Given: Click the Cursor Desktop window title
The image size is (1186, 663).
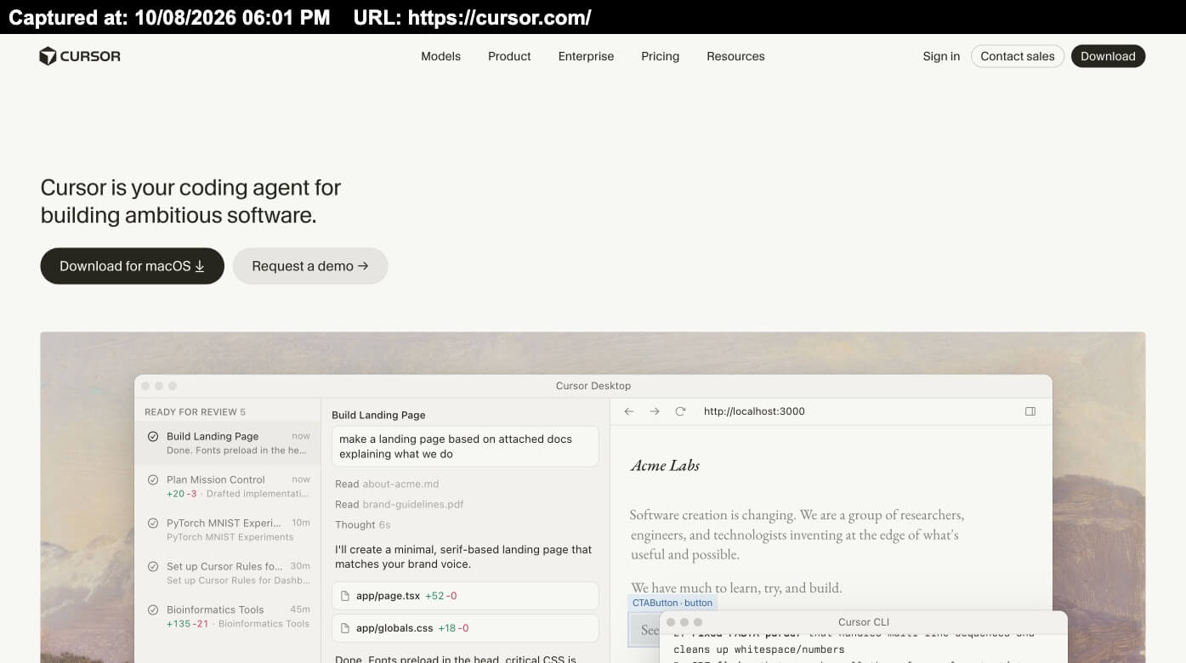Looking at the screenshot, I should click(x=593, y=386).
